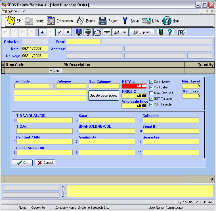Screen dimensions: 216x211
Task: Click the Max. Level field
Action: (x=191, y=86)
